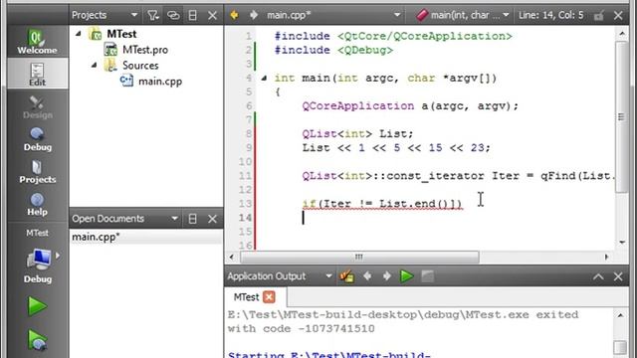Close the Open Documents panel
Screen dimensions: 637x358
(212, 219)
